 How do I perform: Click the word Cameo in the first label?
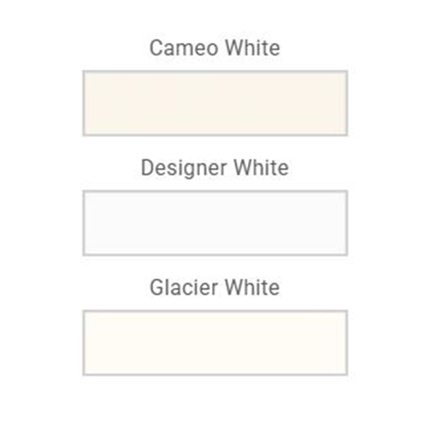click(184, 48)
